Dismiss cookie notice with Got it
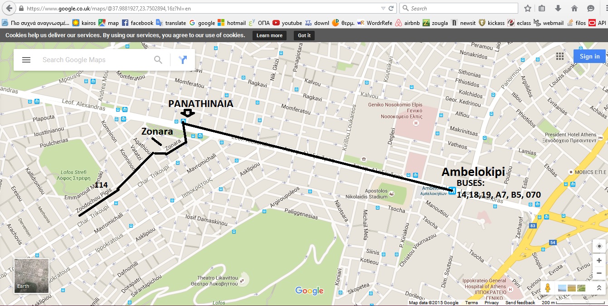 pyautogui.click(x=304, y=35)
